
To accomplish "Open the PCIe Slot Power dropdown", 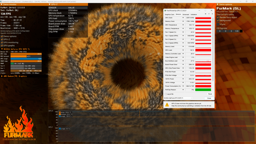I will [x=183, y=72].
